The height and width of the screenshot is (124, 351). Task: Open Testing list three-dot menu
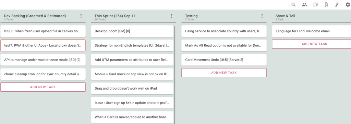(262, 16)
